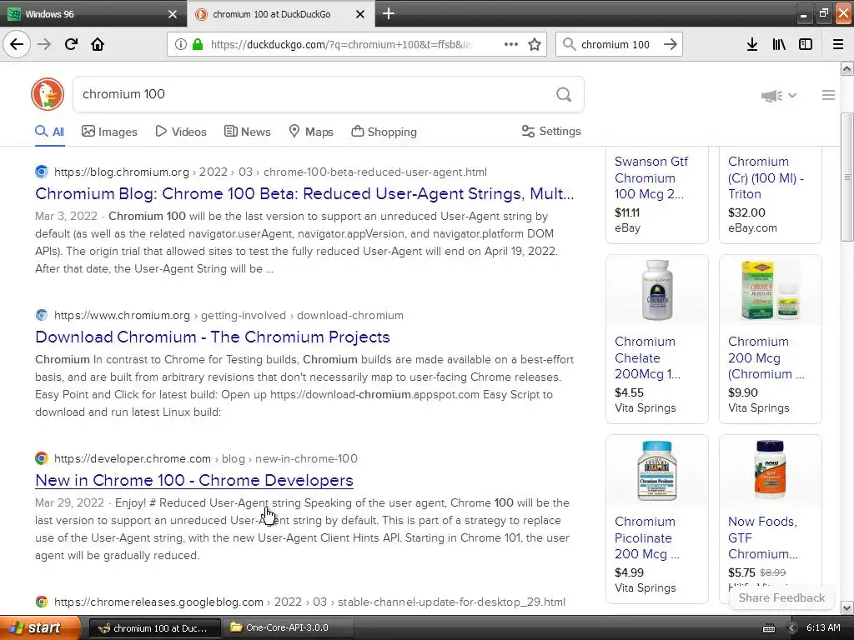Open page actions three-dot menu in address bar
The height and width of the screenshot is (640, 854).
511,45
